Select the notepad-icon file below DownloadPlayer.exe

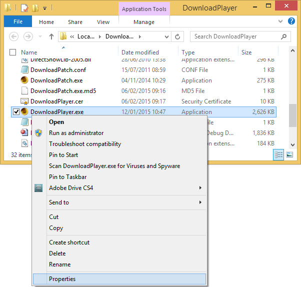pyautogui.click(x=24, y=122)
